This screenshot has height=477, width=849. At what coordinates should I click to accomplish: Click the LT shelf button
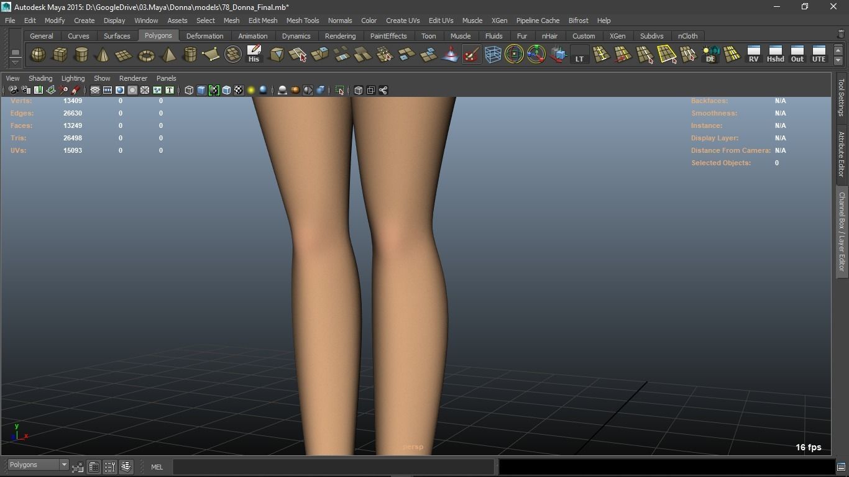(x=579, y=55)
